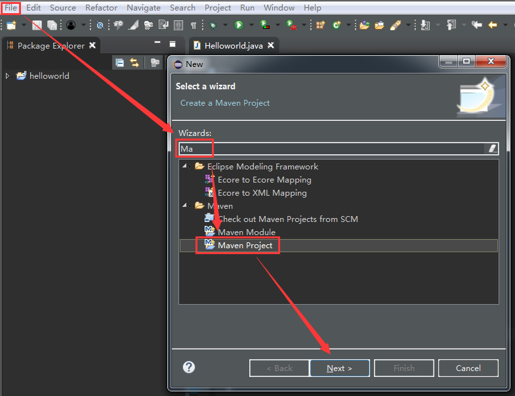Image resolution: width=515 pixels, height=396 pixels.
Task: Open the New Java Class dropdown arrow
Action: (x=348, y=25)
